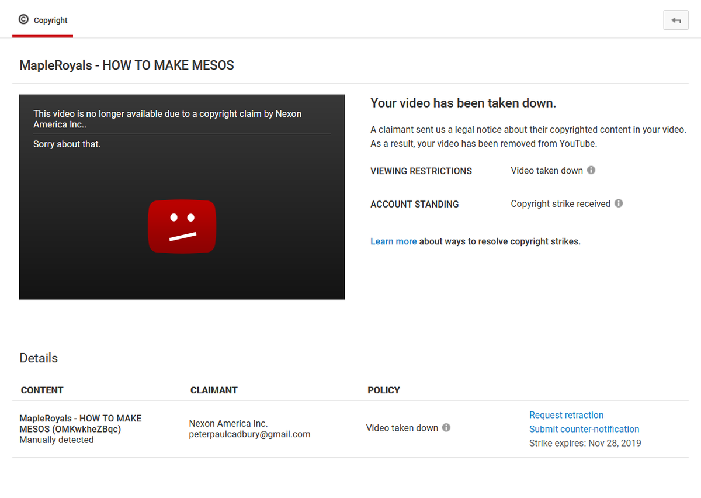
Task: Click the CONTENT column header
Action: pyautogui.click(x=42, y=390)
